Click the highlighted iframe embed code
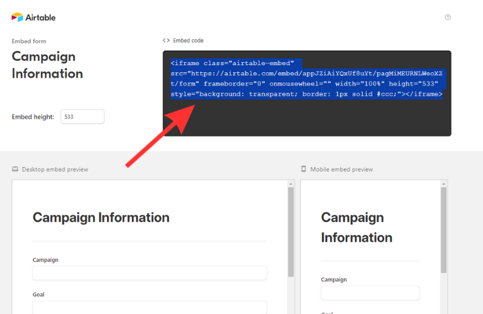 (x=306, y=78)
